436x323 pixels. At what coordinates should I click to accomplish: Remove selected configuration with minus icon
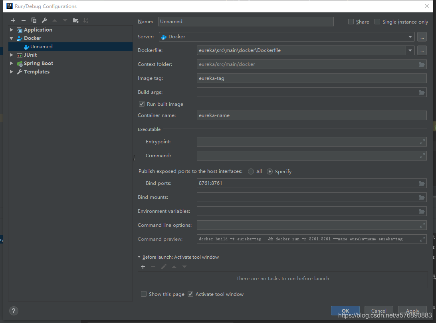[x=23, y=20]
